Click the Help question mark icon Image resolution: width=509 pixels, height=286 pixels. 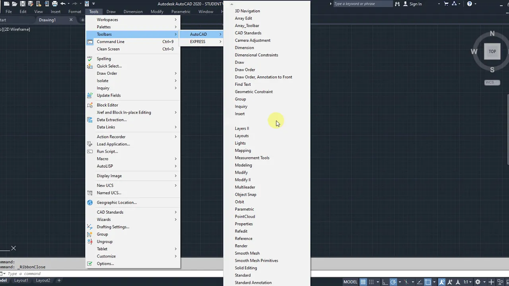[470, 4]
